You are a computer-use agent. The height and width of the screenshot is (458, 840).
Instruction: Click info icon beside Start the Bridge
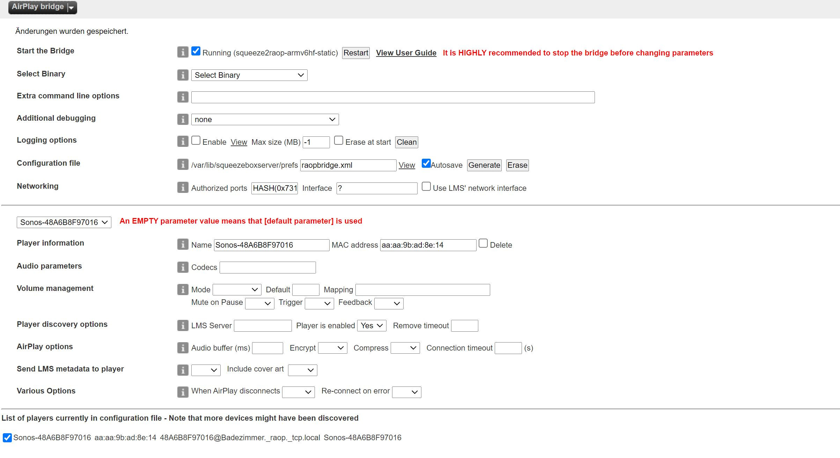point(183,52)
